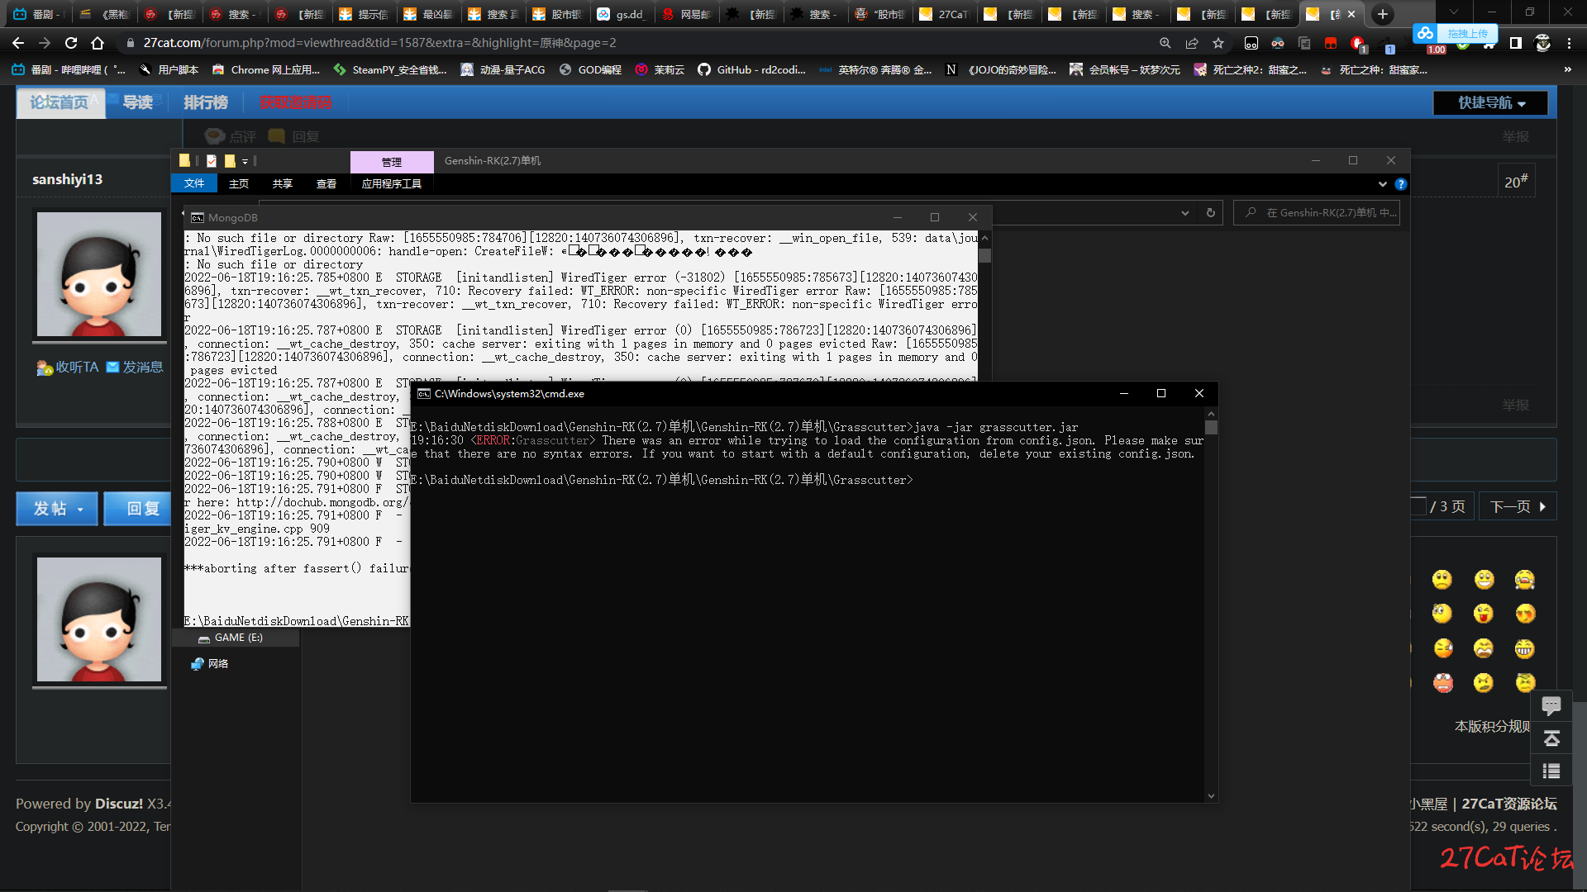The height and width of the screenshot is (892, 1587).
Task: Open the 发帖 post dropdown button
Action: 57,509
